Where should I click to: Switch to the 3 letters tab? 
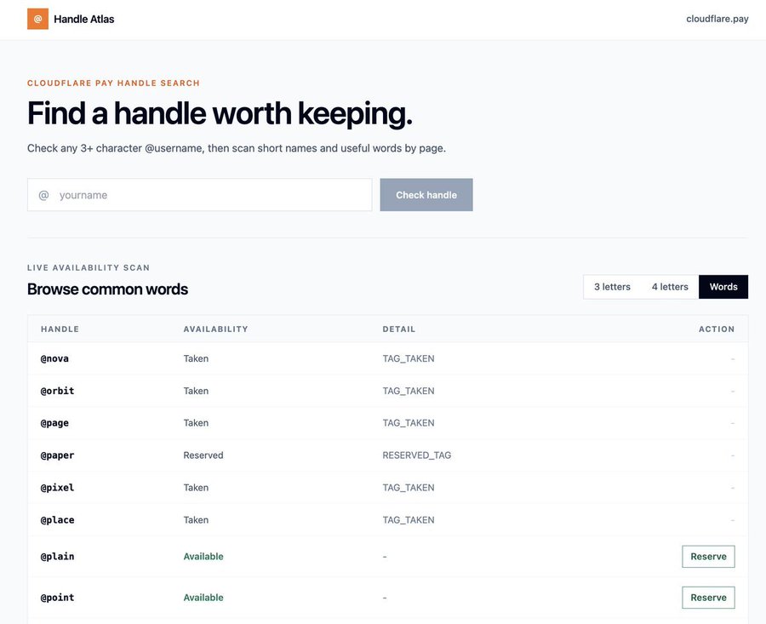(612, 287)
